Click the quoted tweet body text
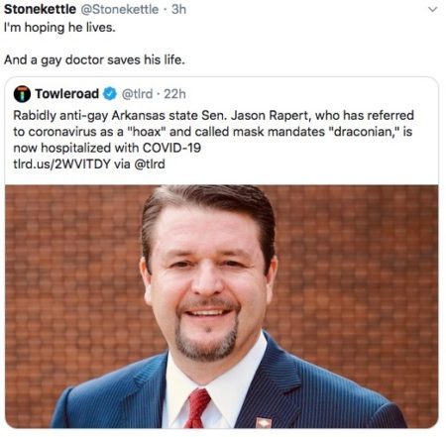This screenshot has width=446, height=437. coord(213,140)
